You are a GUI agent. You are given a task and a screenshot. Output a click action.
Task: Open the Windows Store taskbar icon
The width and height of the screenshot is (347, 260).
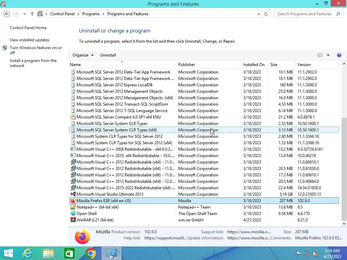pyautogui.click(x=69, y=253)
